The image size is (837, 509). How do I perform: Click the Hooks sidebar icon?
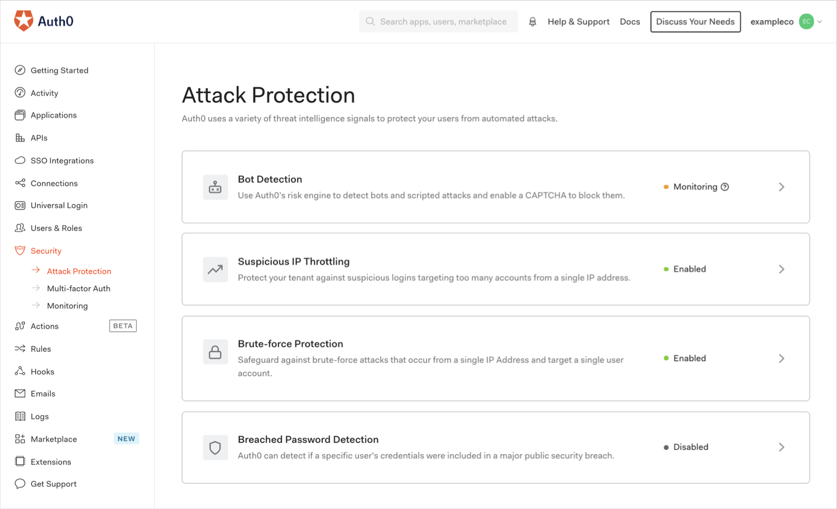20,371
